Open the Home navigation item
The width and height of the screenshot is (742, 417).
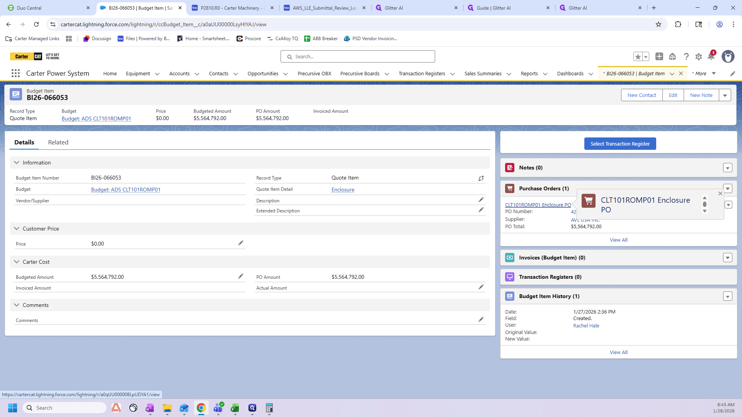pos(110,74)
